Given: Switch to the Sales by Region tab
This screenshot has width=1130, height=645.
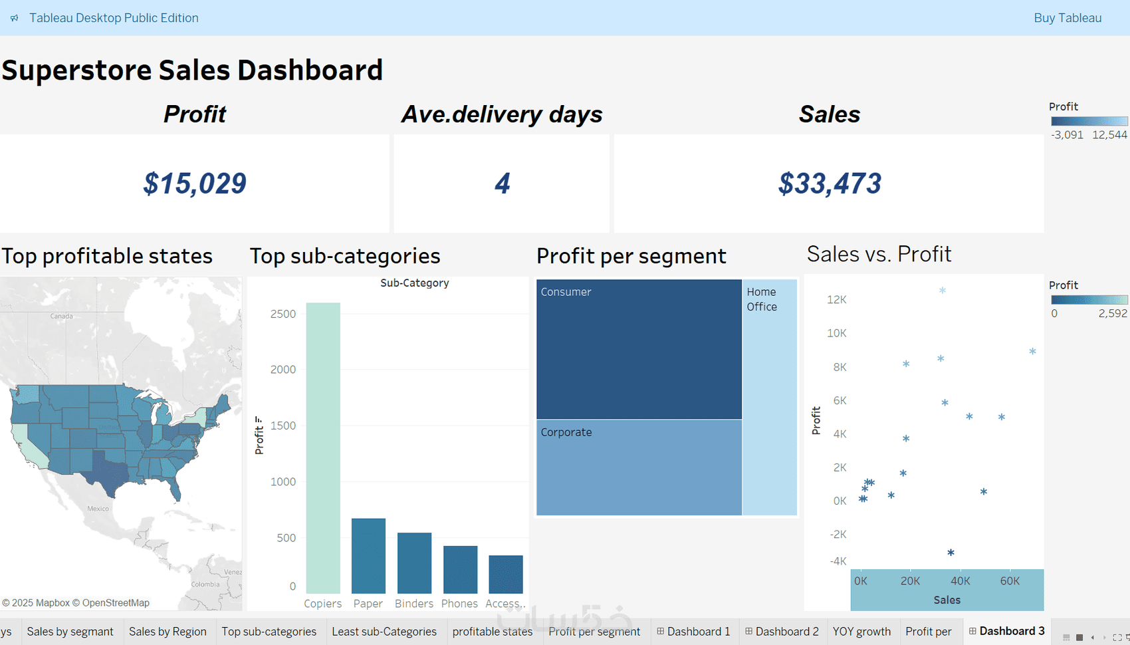Looking at the screenshot, I should click(168, 632).
